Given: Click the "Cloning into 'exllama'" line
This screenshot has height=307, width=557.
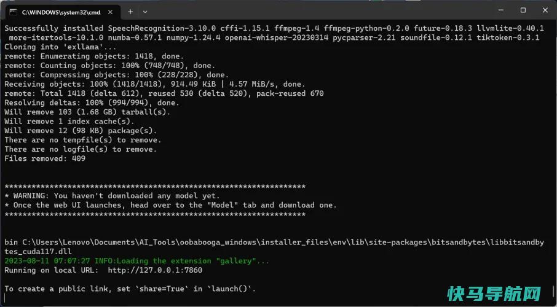Looking at the screenshot, I should pyautogui.click(x=60, y=47).
